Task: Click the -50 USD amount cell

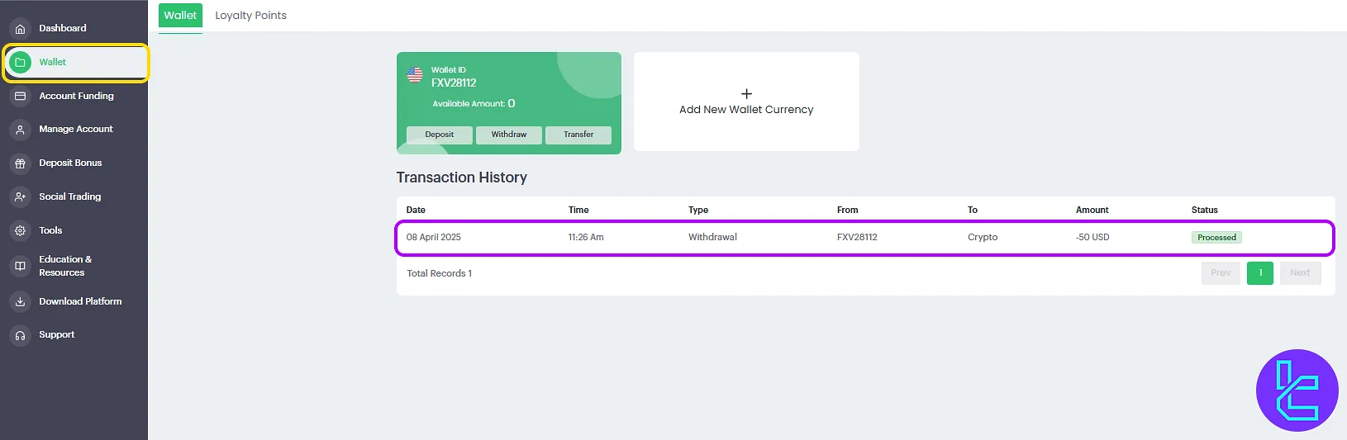Action: (x=1092, y=237)
